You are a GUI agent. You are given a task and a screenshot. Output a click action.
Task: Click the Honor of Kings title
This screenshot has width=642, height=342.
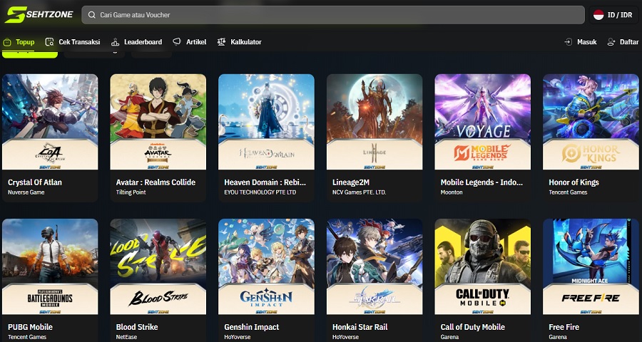pos(574,182)
